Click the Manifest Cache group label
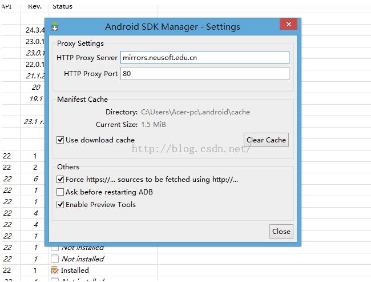 83,100
